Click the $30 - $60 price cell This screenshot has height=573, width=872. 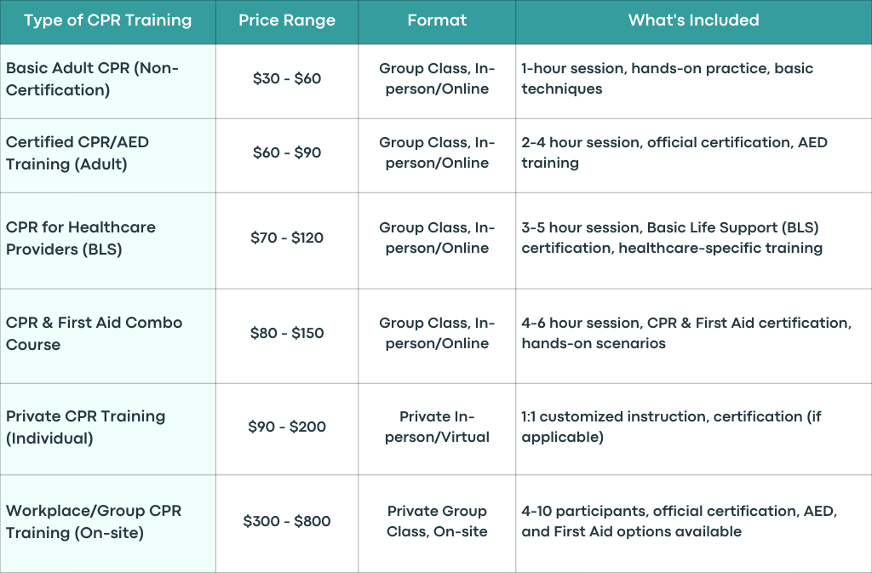pos(287,79)
